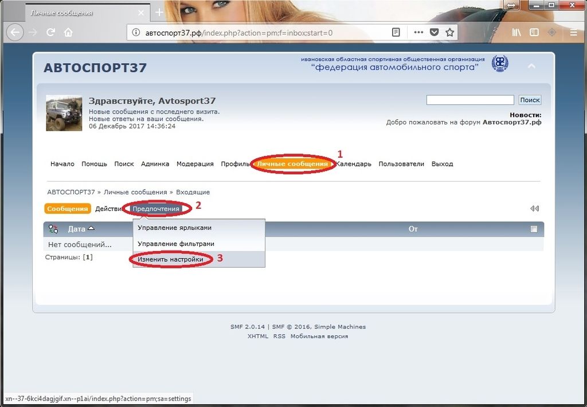Open the browser home page icon
587x407 pixels.
68,33
